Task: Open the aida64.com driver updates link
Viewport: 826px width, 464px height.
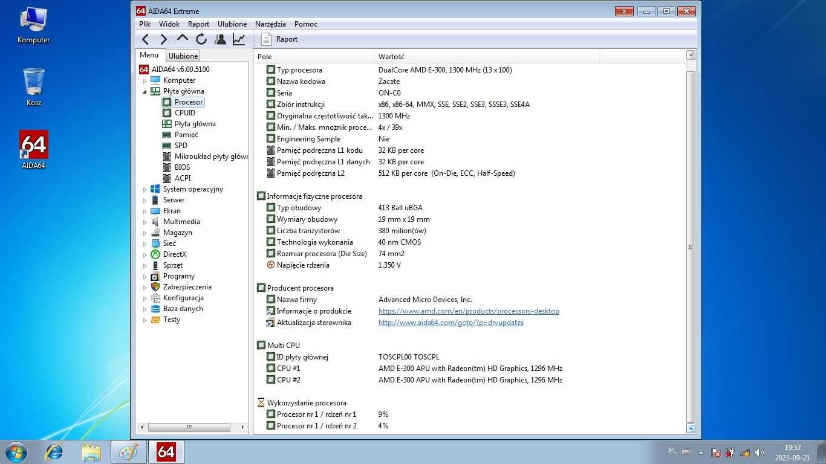Action: point(451,323)
